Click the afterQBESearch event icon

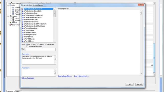23,39
